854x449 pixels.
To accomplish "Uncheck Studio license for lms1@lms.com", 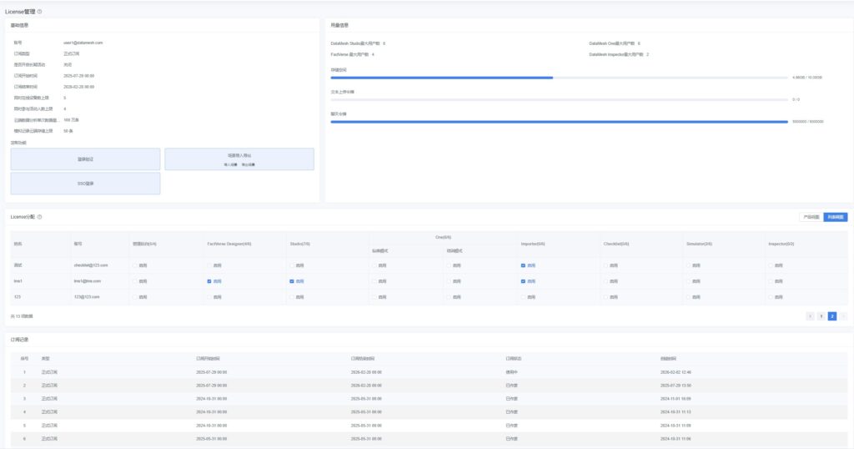I will [292, 281].
